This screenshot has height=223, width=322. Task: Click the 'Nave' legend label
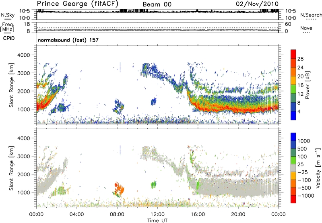point(306,28)
